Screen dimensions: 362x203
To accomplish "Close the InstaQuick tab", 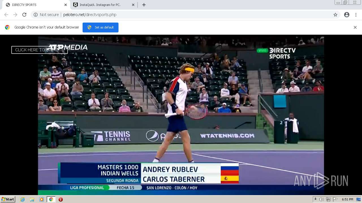I will (x=133, y=5).
